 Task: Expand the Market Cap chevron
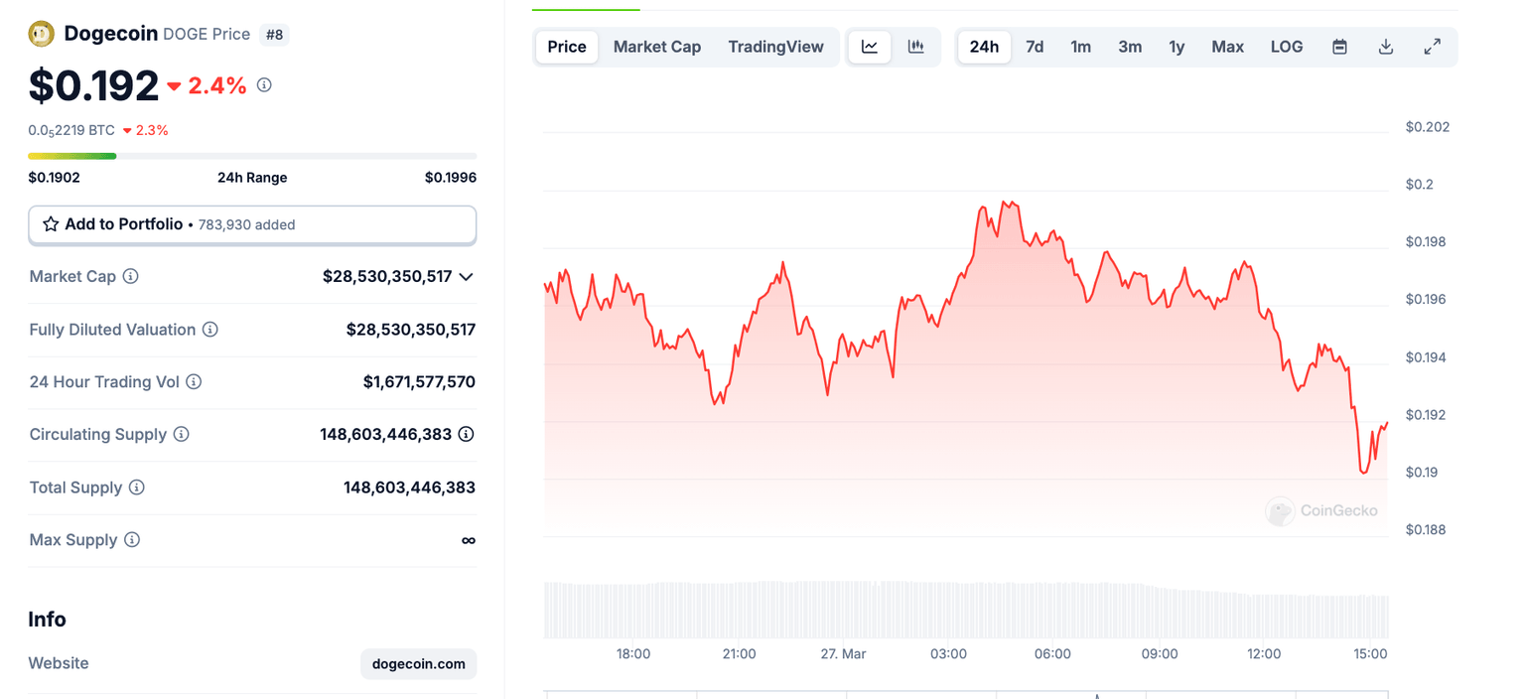pos(467,277)
